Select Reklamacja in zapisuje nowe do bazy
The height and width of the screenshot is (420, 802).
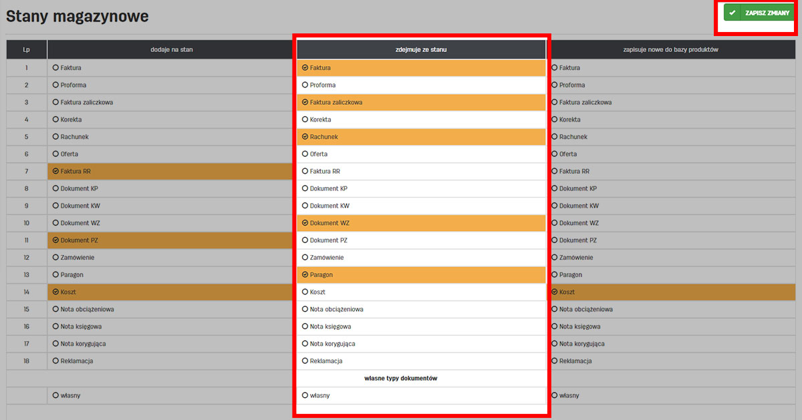pyautogui.click(x=555, y=361)
